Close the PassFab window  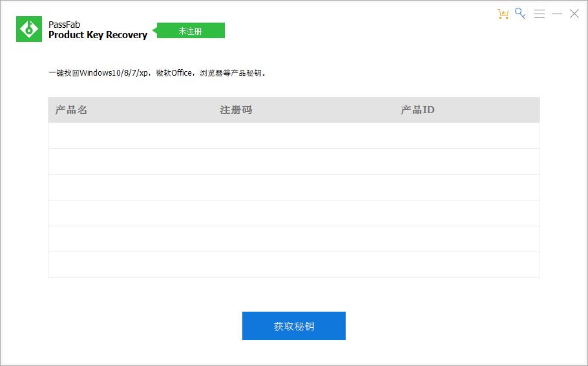click(574, 14)
